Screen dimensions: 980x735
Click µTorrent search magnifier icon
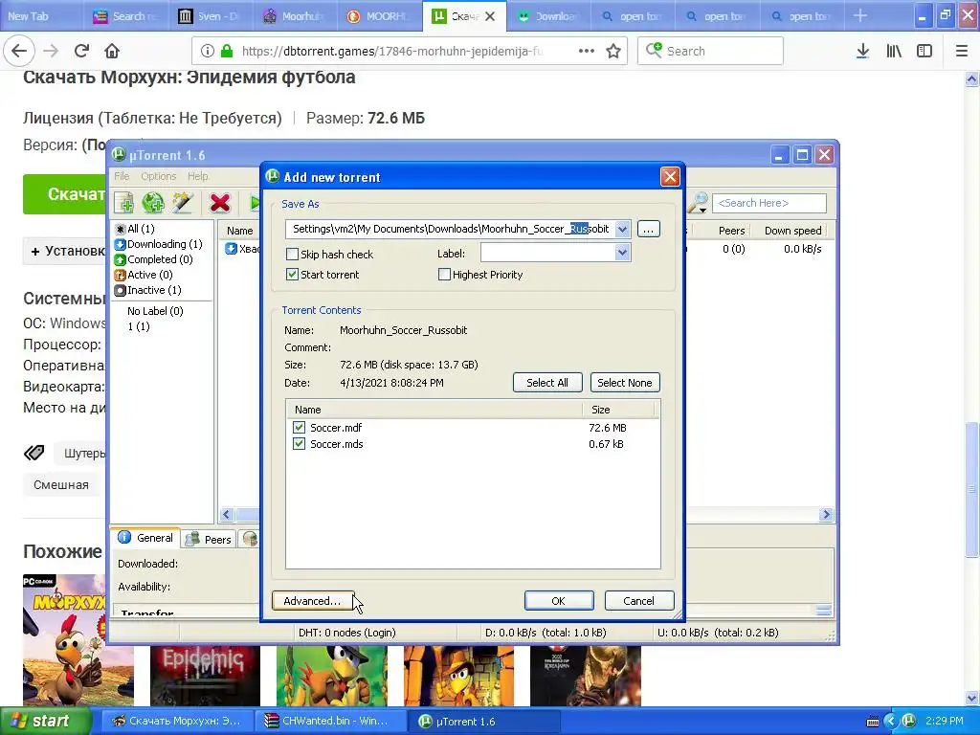point(698,203)
